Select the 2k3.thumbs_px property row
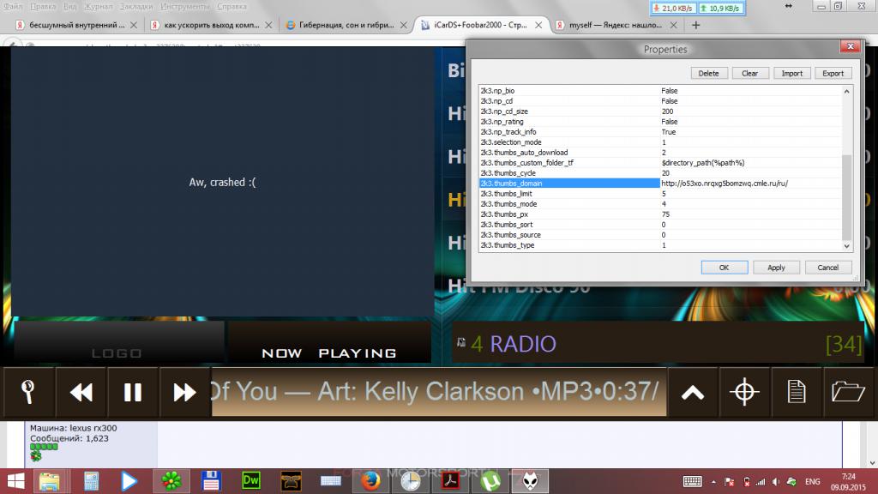 tap(659, 214)
